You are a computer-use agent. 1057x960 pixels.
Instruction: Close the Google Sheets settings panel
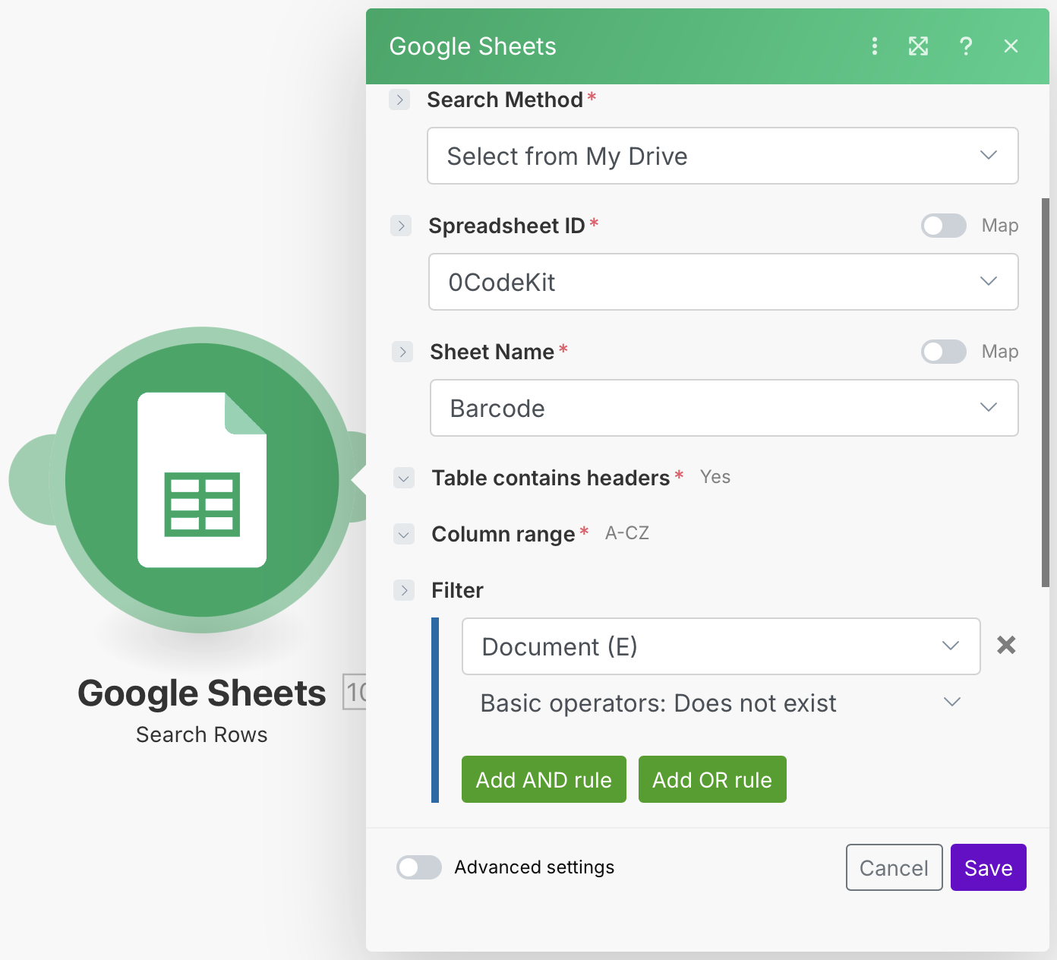[1011, 46]
